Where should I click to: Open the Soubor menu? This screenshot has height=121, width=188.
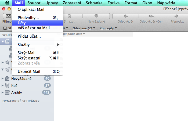[x=34, y=3]
